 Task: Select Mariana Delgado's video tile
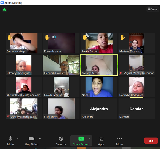[137, 43]
